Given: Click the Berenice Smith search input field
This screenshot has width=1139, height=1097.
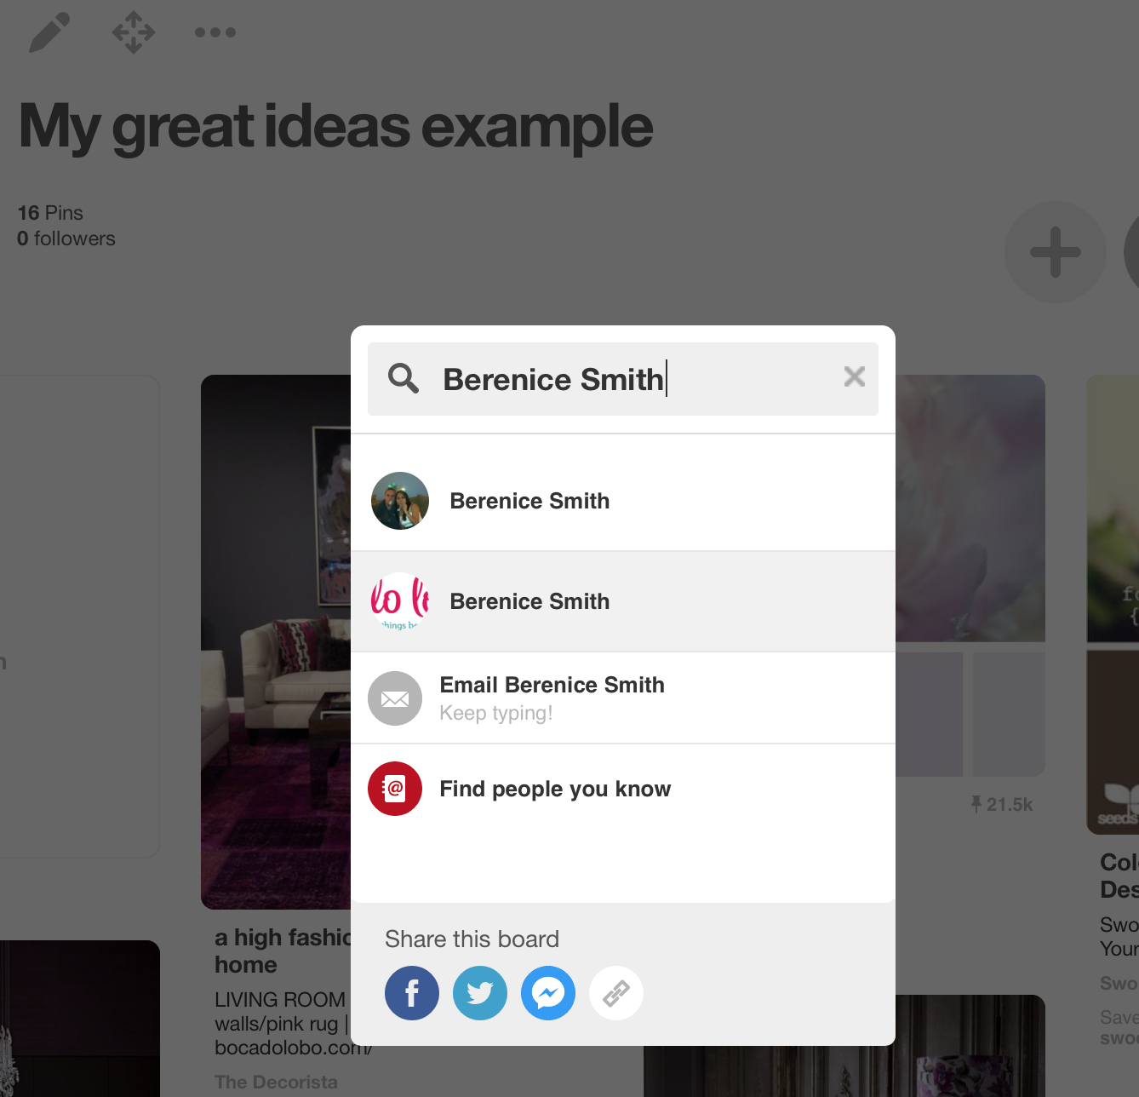Looking at the screenshot, I should 623,379.
